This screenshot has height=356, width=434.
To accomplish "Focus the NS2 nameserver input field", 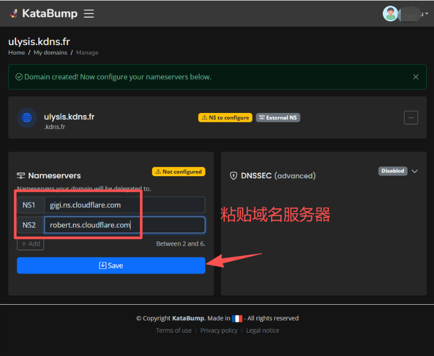I will [x=124, y=225].
